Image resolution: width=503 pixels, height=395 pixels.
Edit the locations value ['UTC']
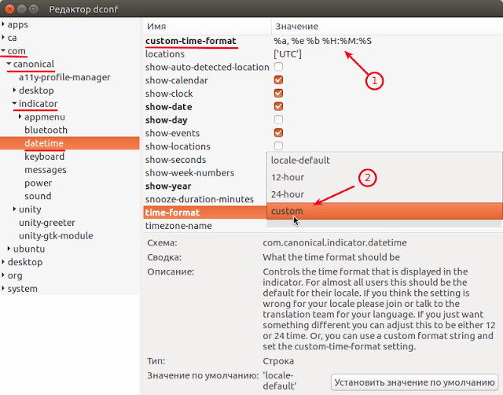288,54
